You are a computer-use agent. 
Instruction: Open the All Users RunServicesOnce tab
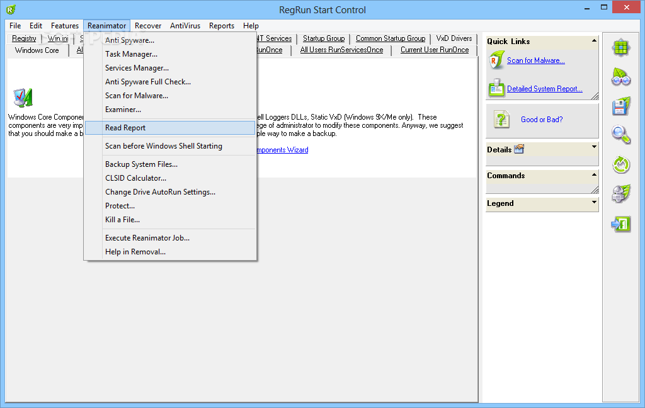(x=341, y=50)
